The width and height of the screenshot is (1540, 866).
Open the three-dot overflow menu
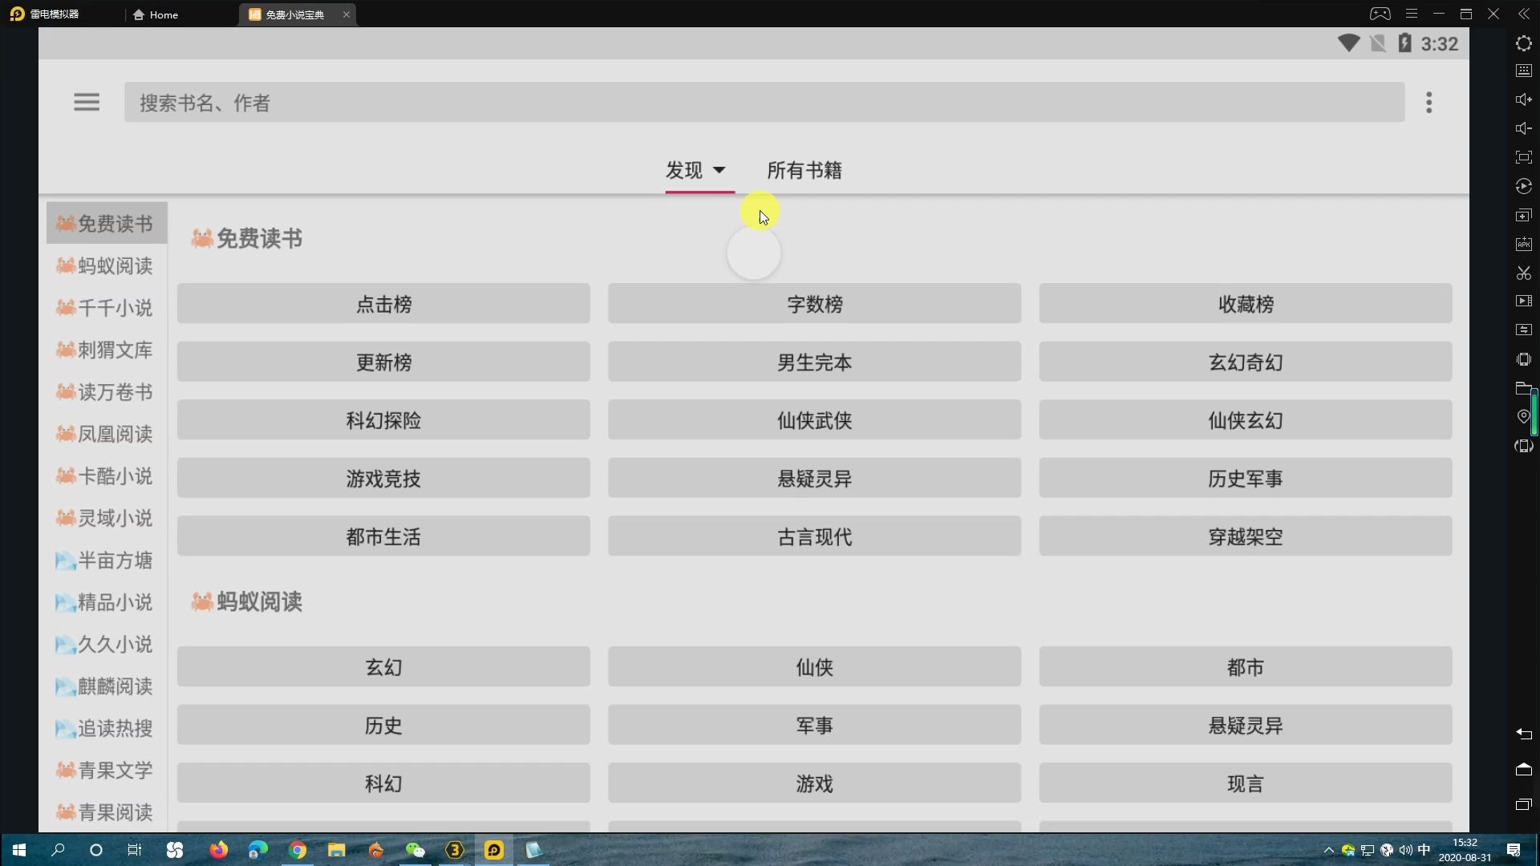tap(1429, 103)
